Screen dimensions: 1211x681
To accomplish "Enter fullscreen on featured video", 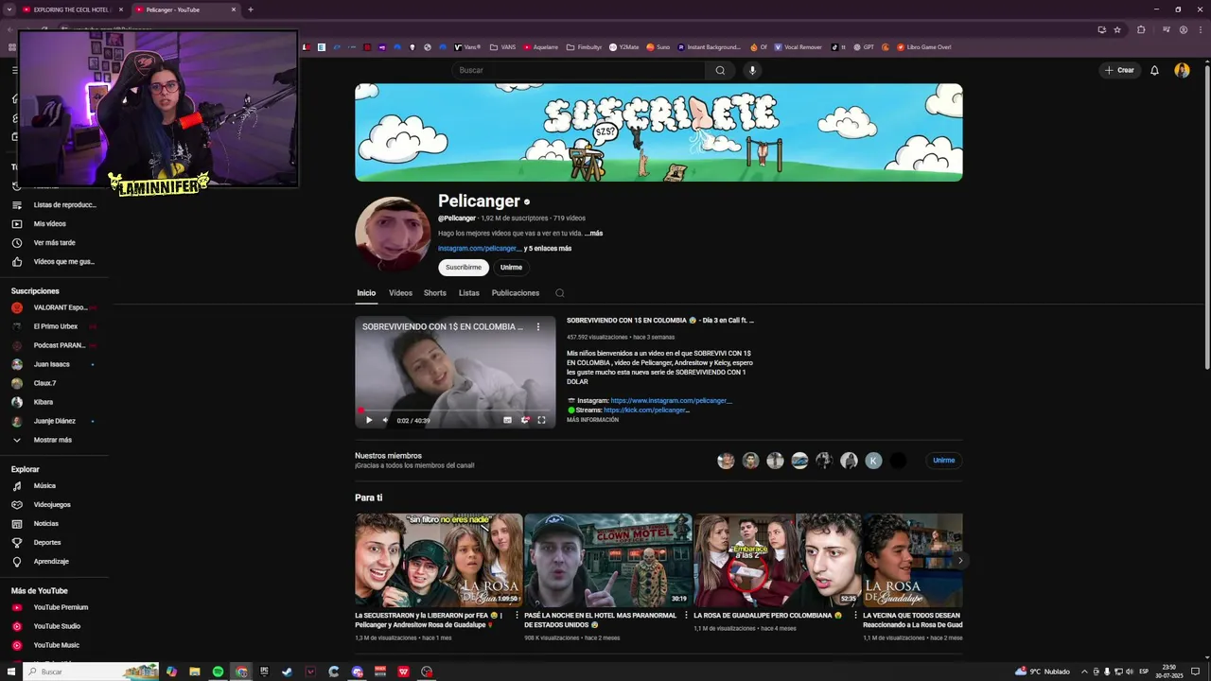I will (x=542, y=420).
